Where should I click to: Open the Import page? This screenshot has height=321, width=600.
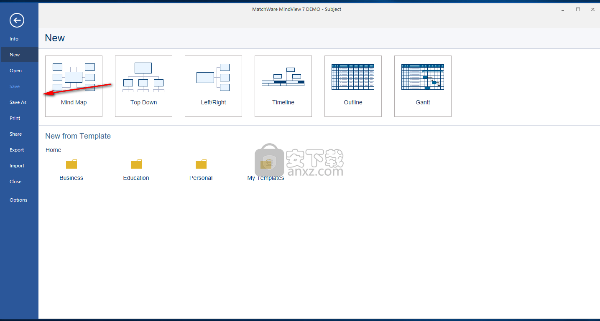coord(19,166)
